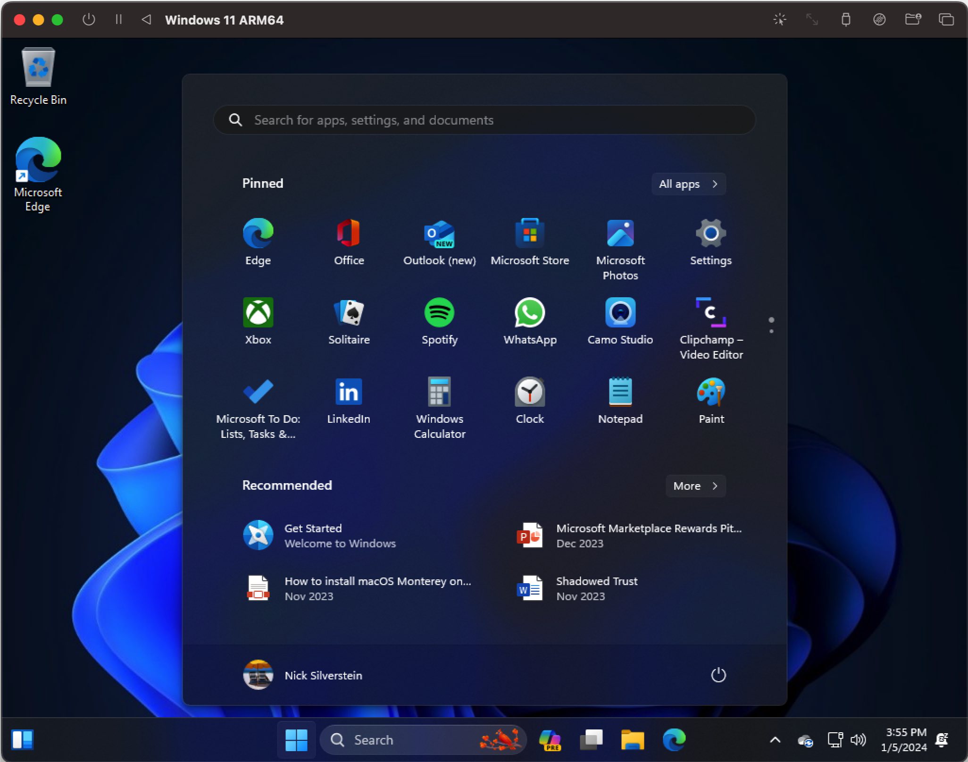Open Copilot preview on the taskbar
The width and height of the screenshot is (968, 762).
point(550,740)
